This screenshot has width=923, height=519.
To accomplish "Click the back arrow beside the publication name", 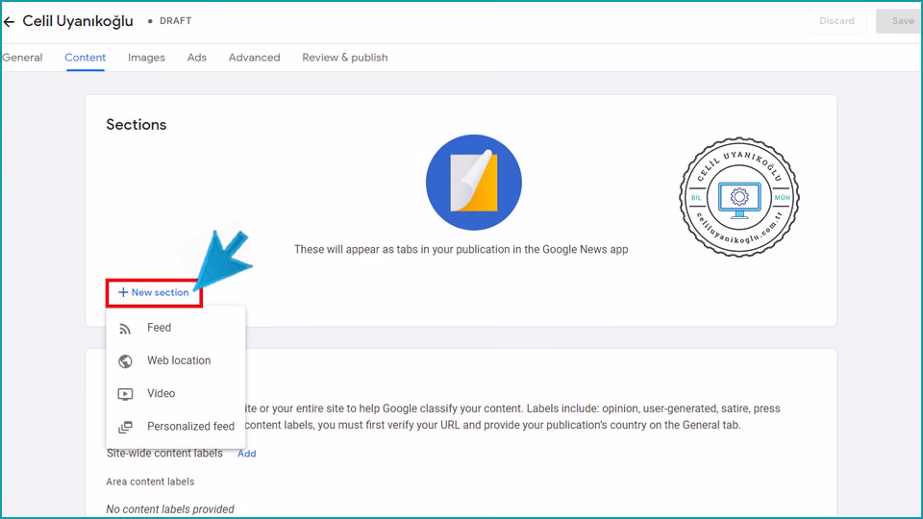I will click(9, 21).
